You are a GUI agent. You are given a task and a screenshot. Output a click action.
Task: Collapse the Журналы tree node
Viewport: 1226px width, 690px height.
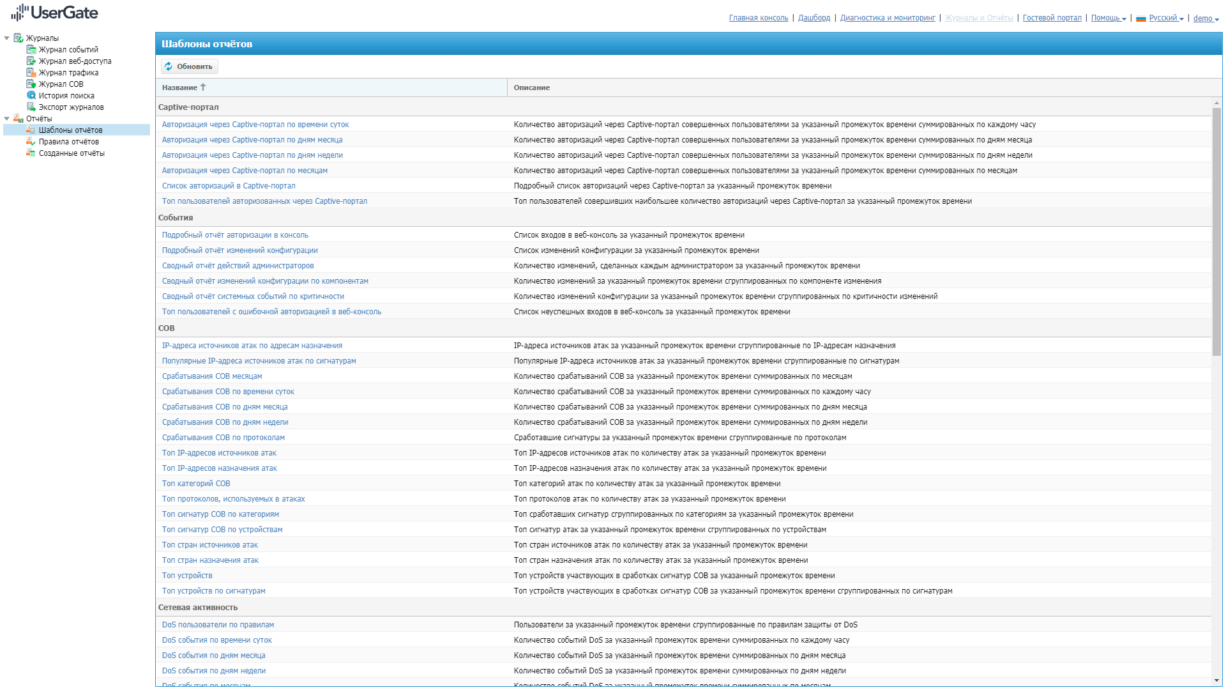pyautogui.click(x=7, y=38)
